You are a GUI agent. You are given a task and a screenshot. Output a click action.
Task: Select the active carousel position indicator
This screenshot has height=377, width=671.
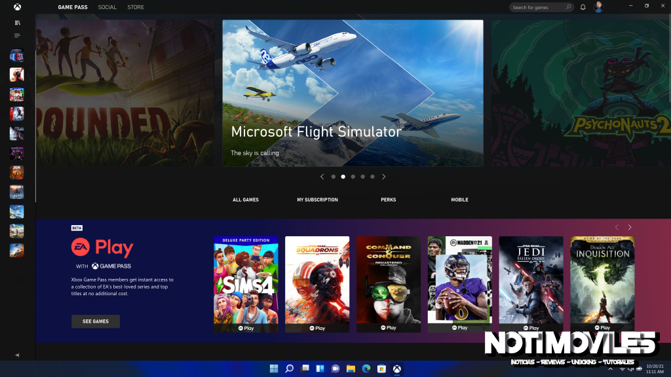pos(343,176)
